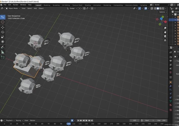Screen dimensions: 179x126
Task: Open the Object Mode dropdown
Action: click(x=13, y=8)
